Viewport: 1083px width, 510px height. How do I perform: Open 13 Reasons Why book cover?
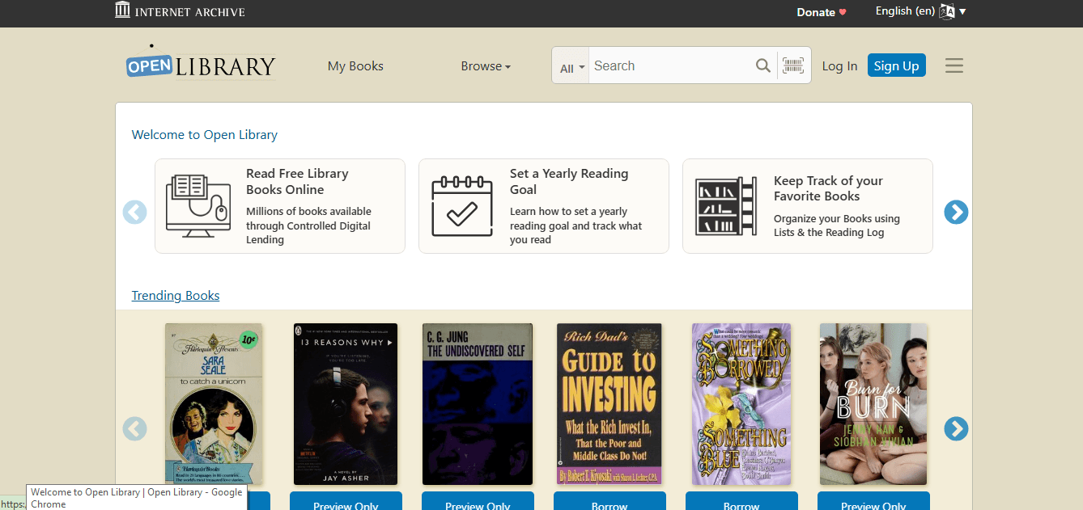click(346, 404)
